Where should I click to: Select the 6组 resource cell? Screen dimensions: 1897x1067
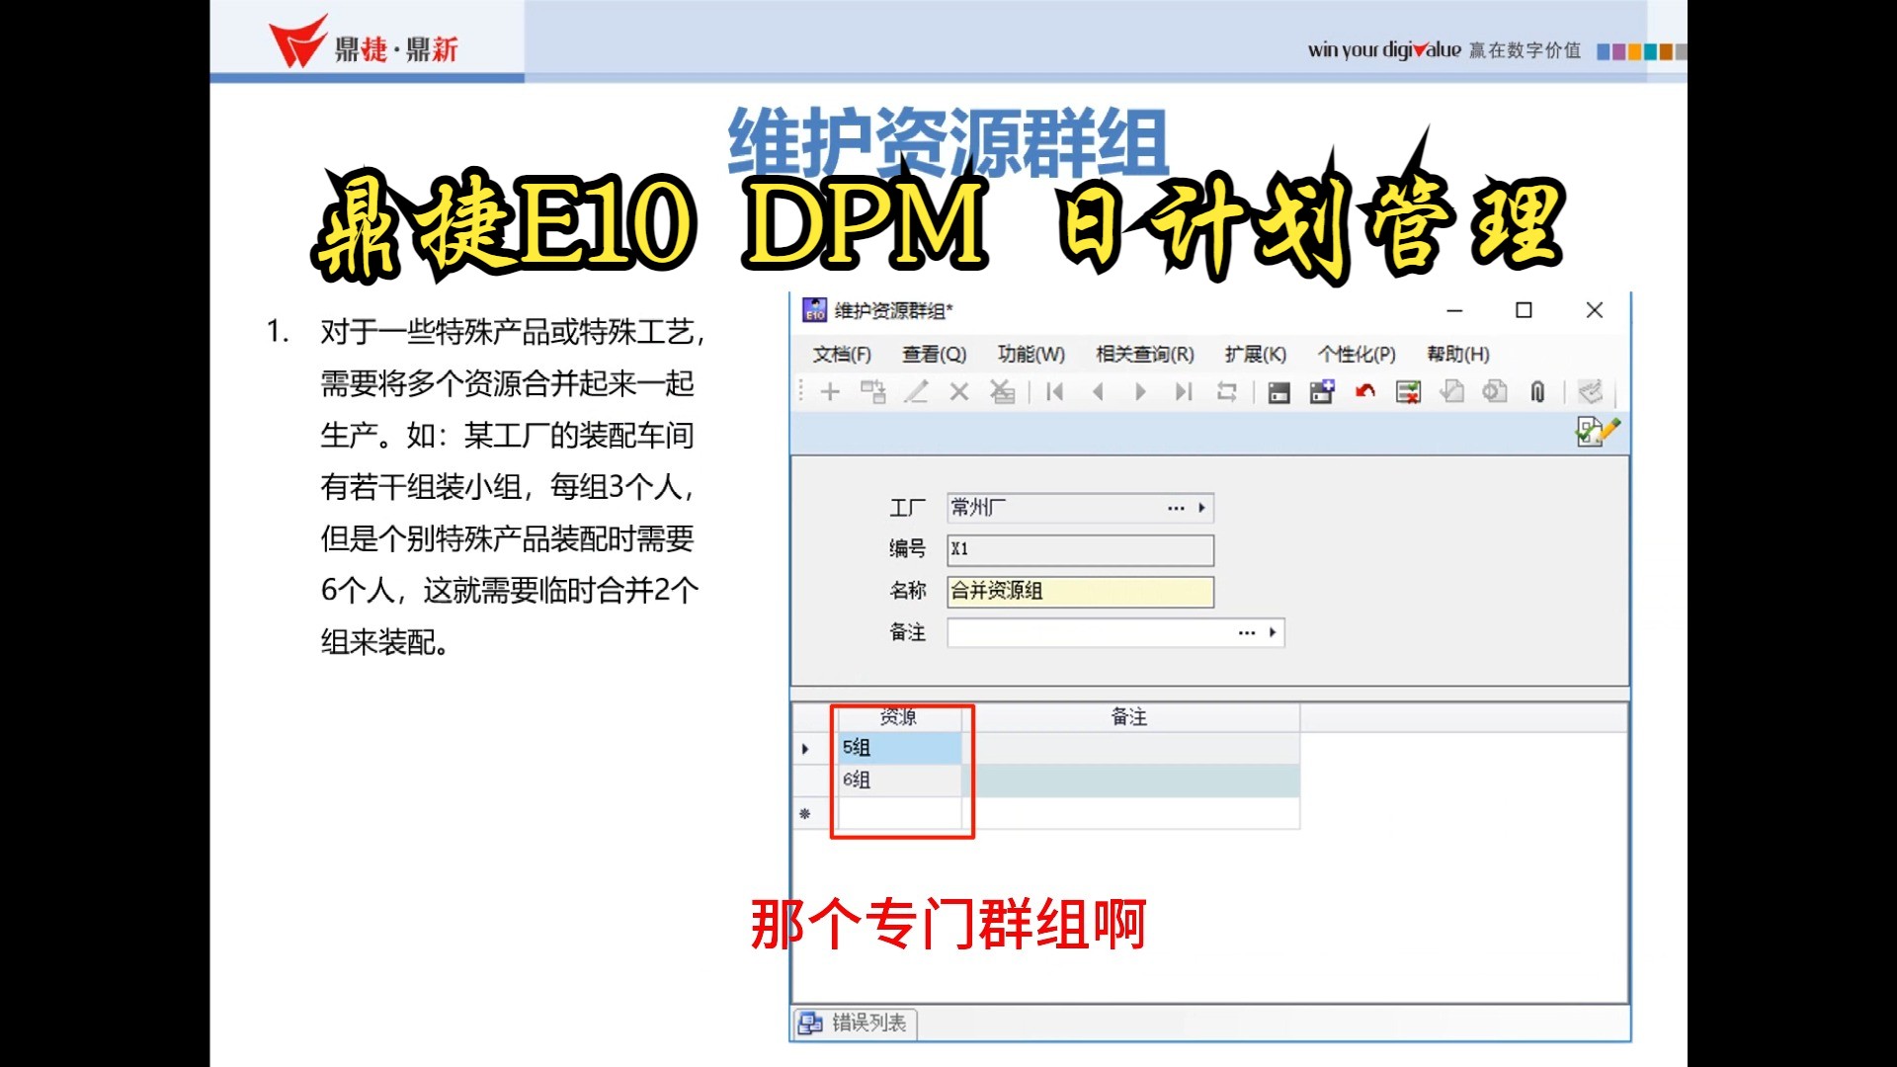[899, 780]
